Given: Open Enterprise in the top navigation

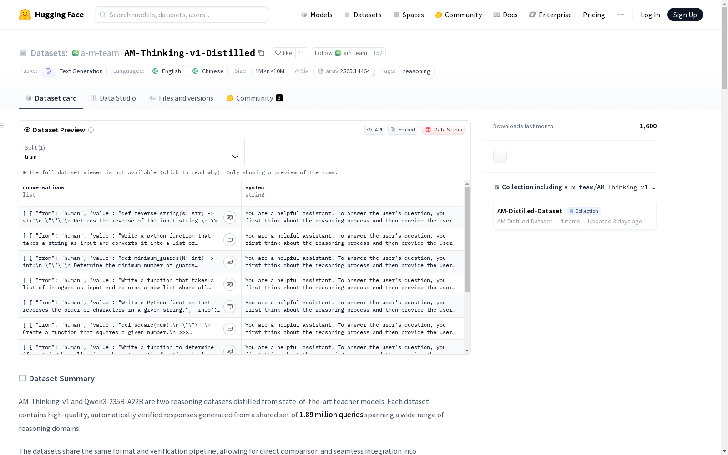Looking at the screenshot, I should click(551, 15).
